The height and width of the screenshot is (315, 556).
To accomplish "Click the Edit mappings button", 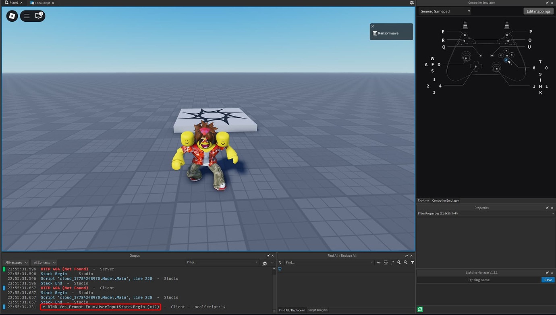I will [538, 11].
